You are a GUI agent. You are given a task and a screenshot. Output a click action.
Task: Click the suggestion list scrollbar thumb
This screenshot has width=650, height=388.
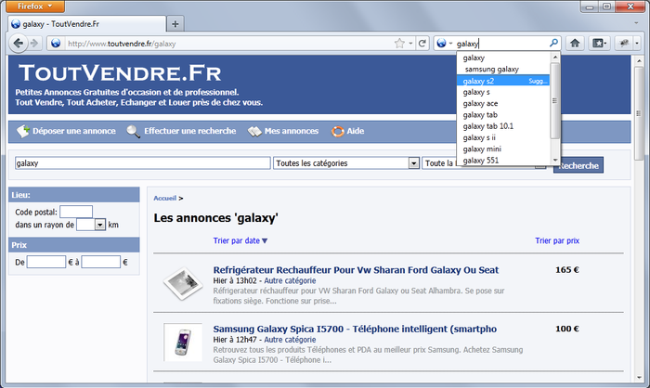555,101
